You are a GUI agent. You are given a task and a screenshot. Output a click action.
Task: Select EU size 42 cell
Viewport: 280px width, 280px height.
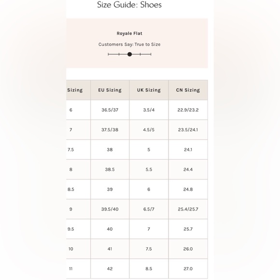tap(110, 269)
